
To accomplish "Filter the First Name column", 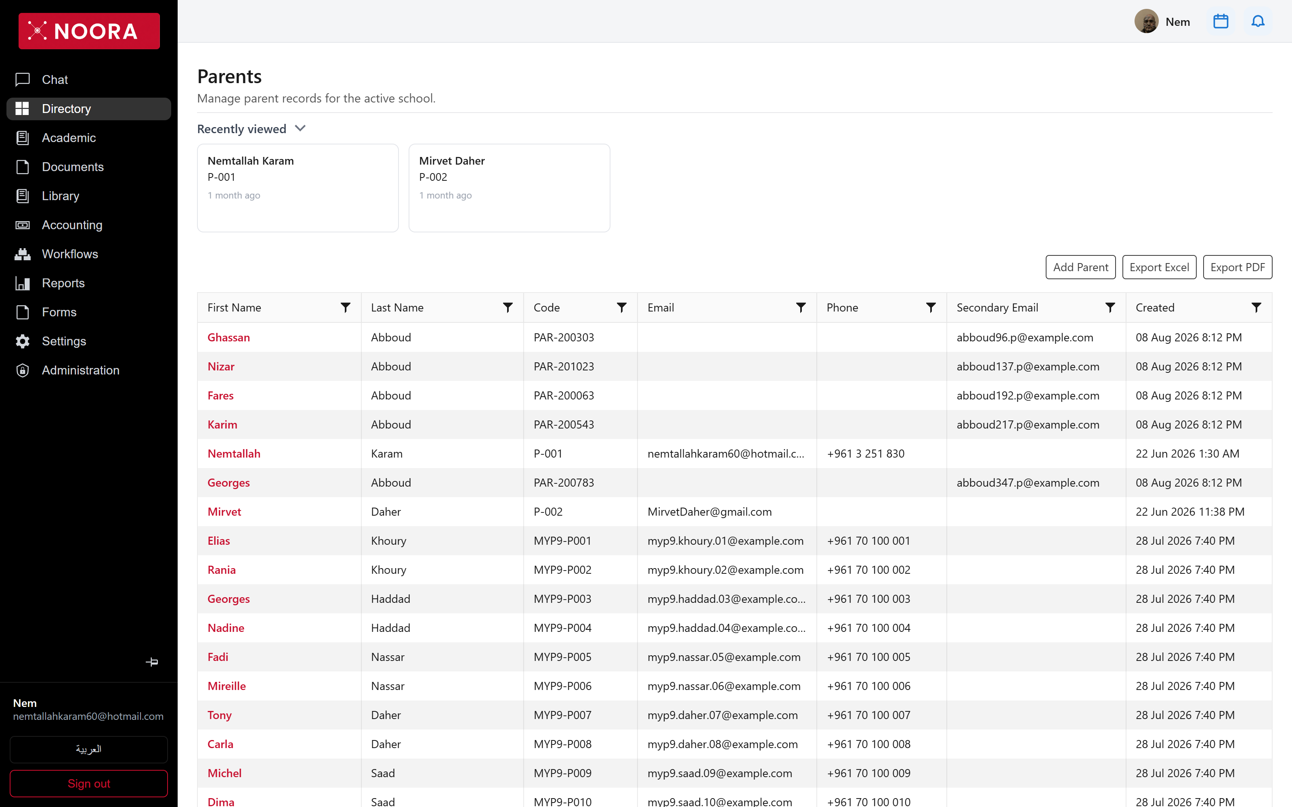I will click(x=346, y=307).
